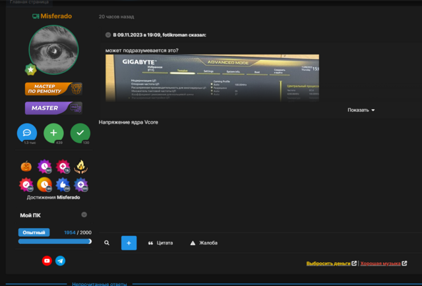Open the Telegram profile icon

[x=61, y=261]
